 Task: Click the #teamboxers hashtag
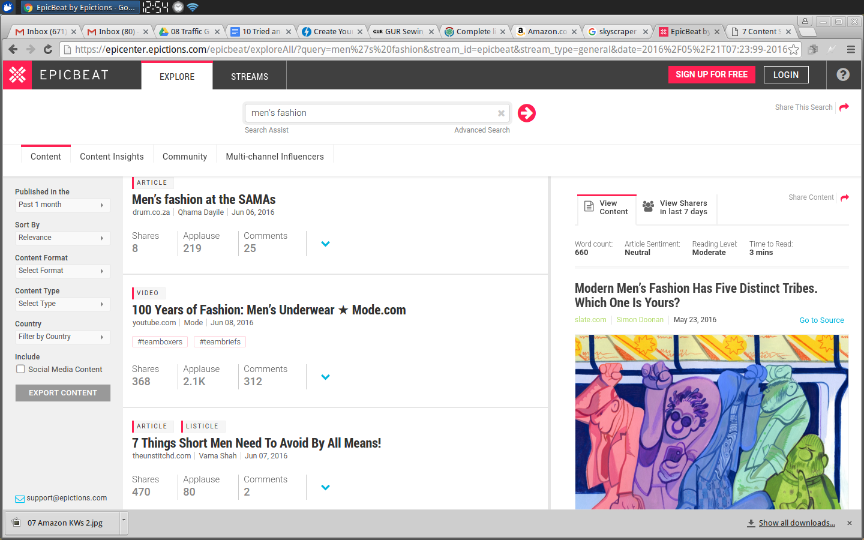coord(160,341)
